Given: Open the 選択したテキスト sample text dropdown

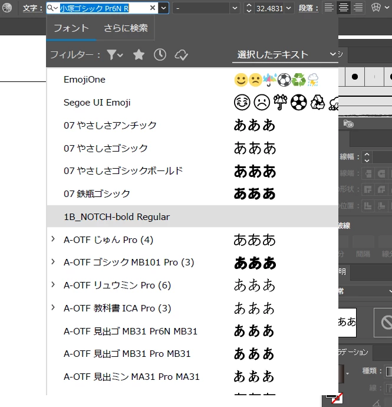Looking at the screenshot, I should tap(285, 55).
